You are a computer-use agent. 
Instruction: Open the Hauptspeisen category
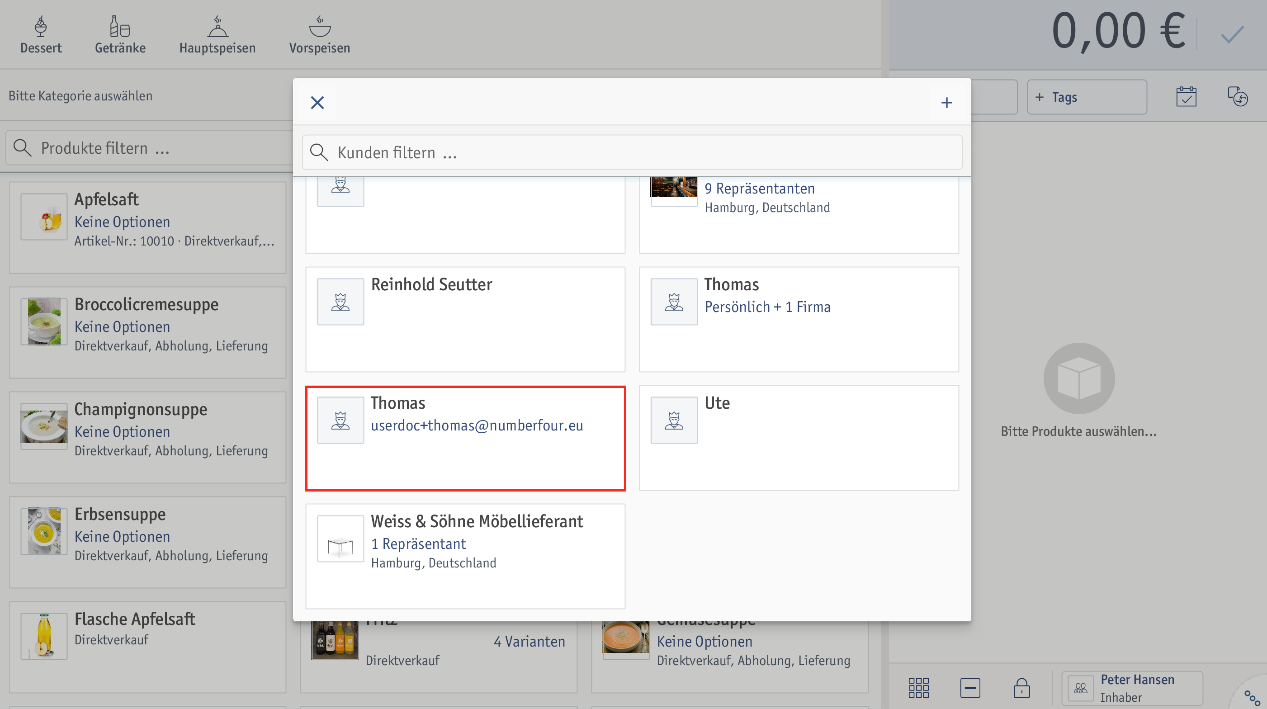(x=217, y=34)
